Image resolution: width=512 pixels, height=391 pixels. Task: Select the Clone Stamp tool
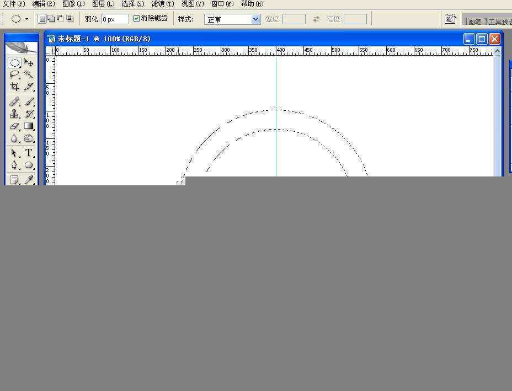[14, 114]
